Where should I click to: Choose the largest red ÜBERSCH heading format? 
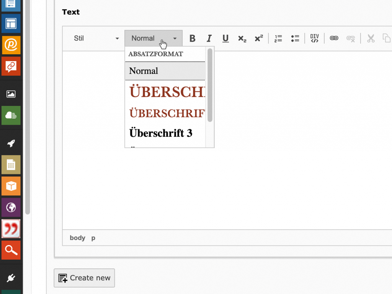pyautogui.click(x=165, y=92)
